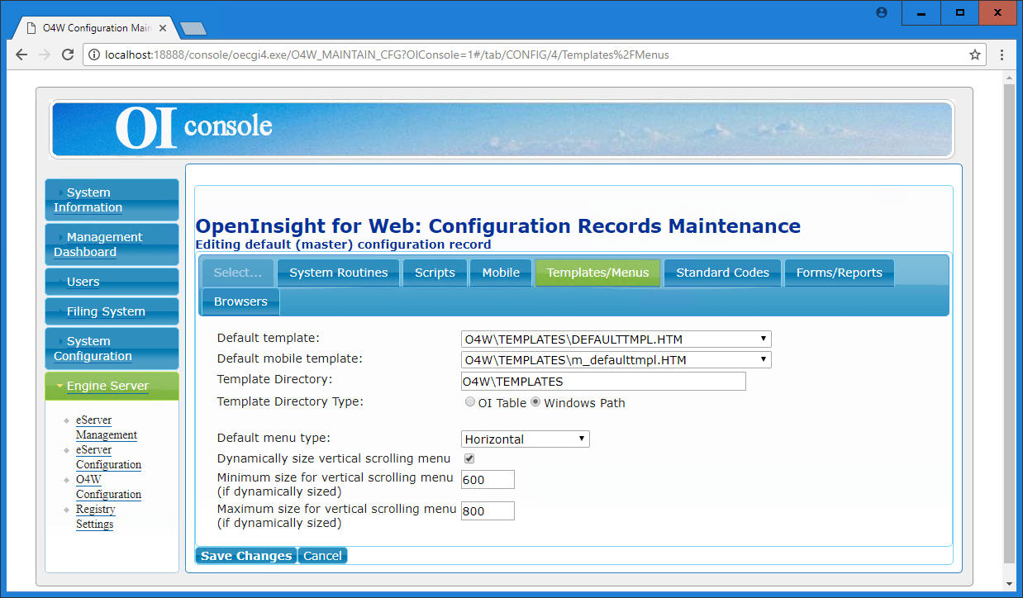
Task: View site information icon beside the URL
Action: [x=95, y=55]
